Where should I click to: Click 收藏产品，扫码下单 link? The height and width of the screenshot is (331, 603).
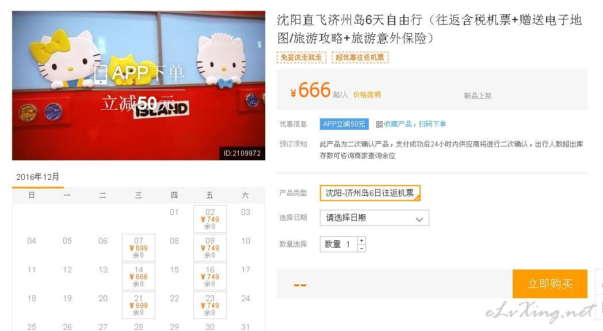click(x=415, y=124)
